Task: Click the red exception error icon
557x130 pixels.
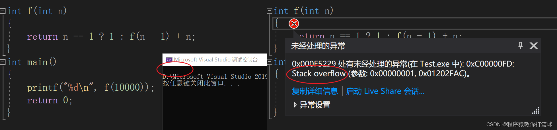Action: pos(294,24)
